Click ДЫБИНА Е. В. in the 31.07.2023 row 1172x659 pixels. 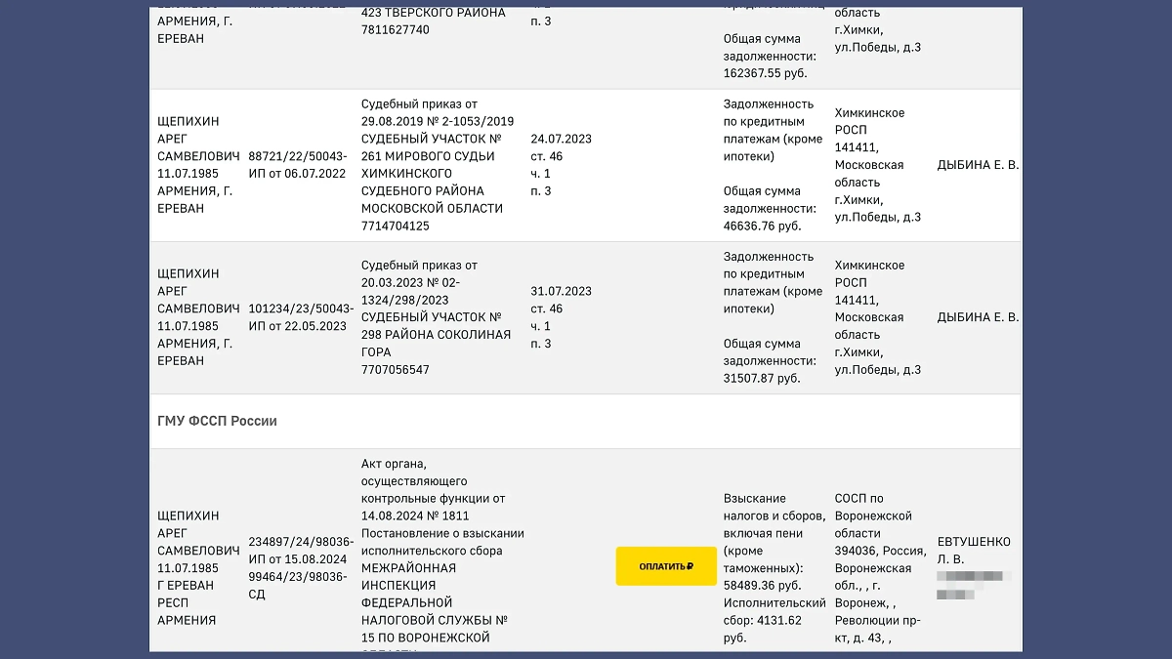pos(978,317)
